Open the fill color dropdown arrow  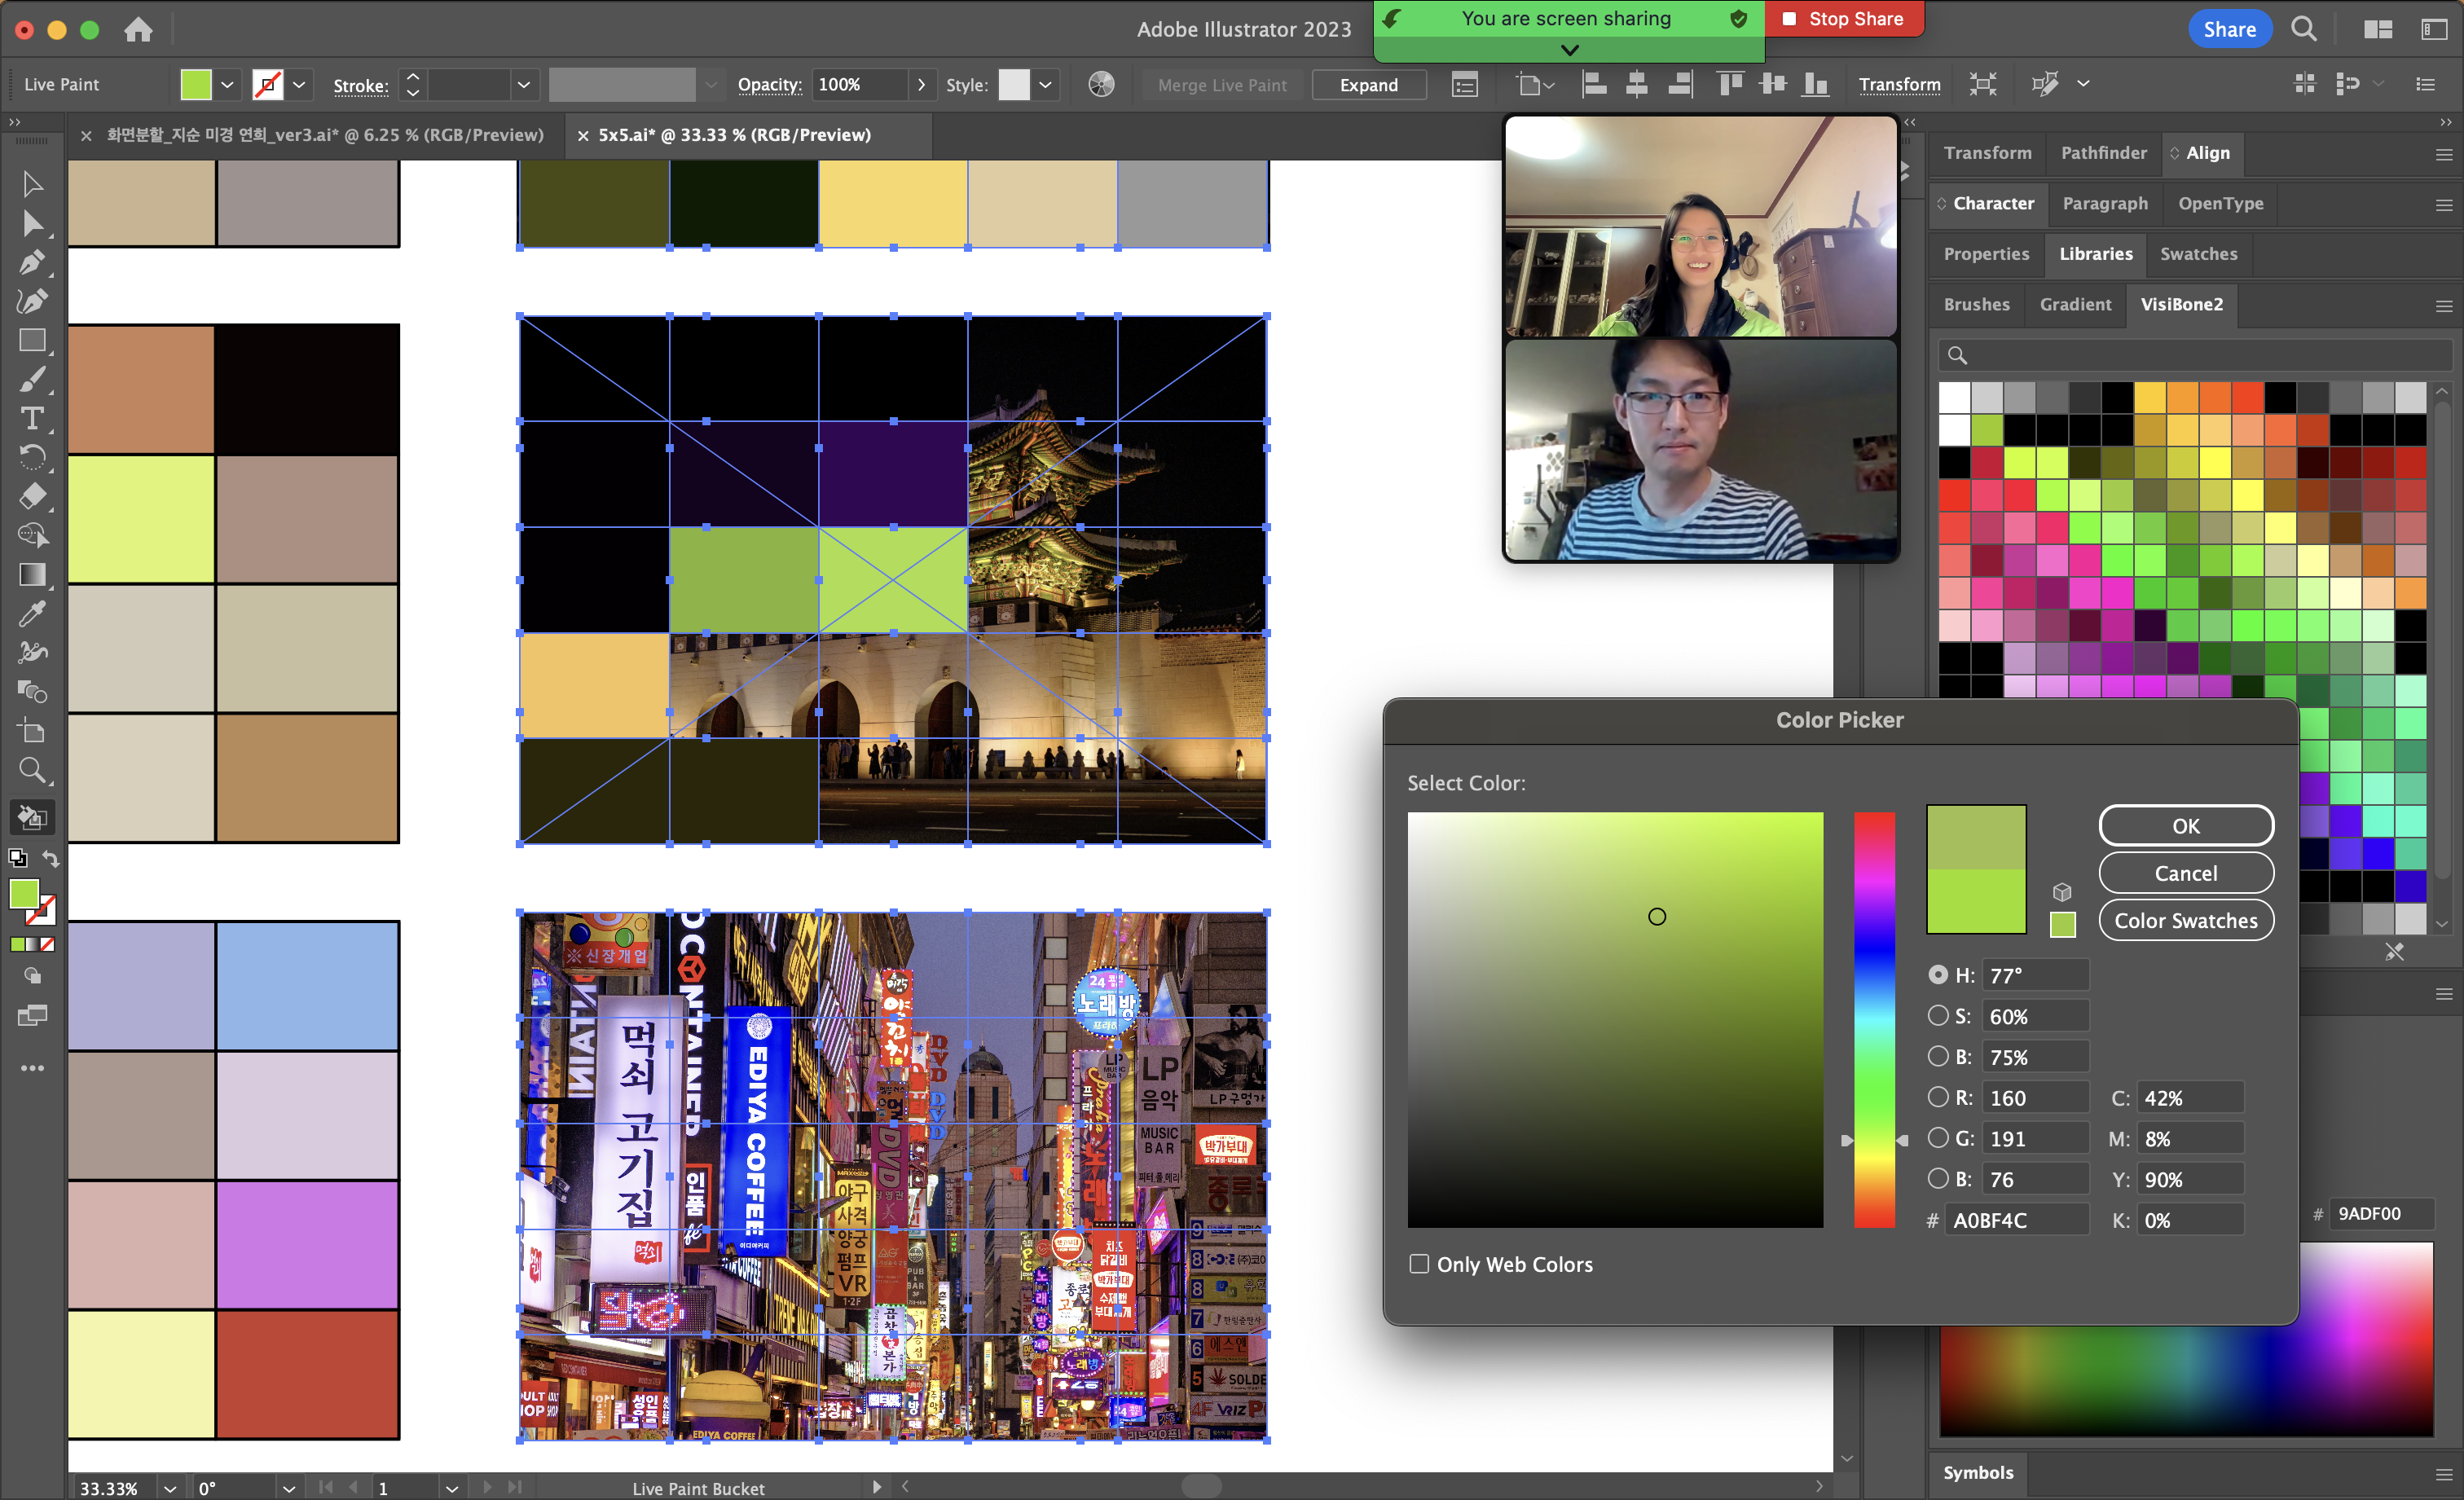pos(228,85)
